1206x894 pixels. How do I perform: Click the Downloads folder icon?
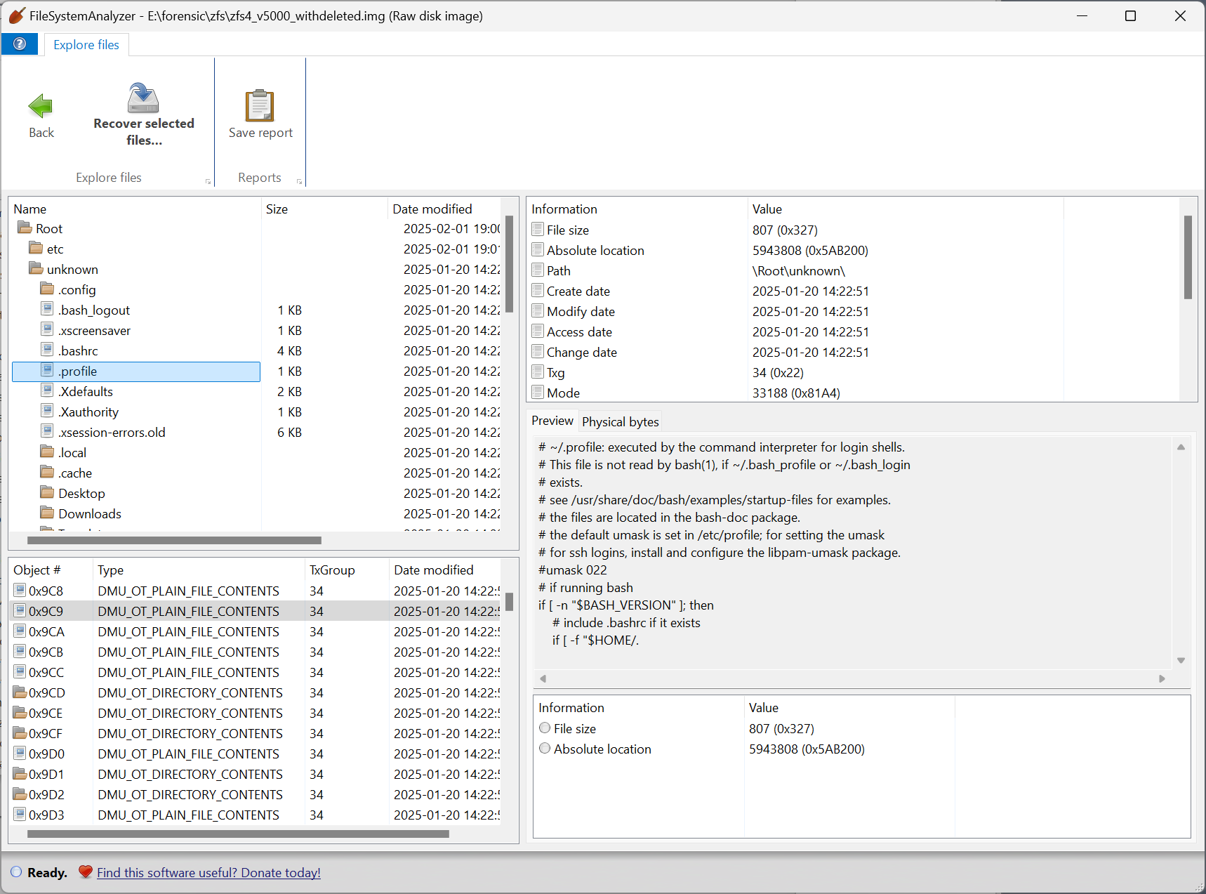pos(48,513)
